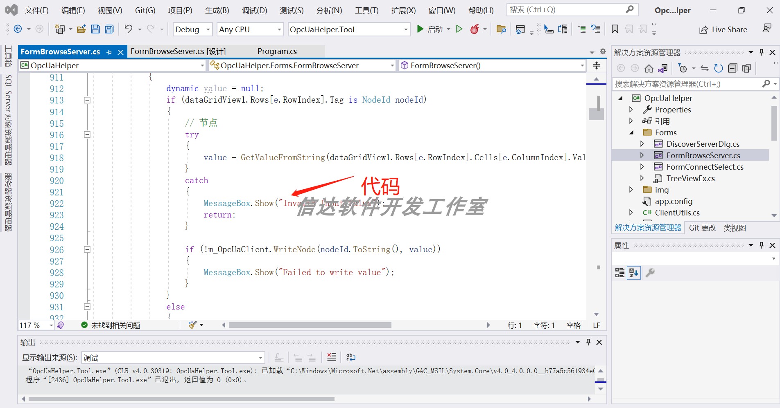This screenshot has width=780, height=408.
Task: Click the green start debugging play icon
Action: [x=420, y=29]
